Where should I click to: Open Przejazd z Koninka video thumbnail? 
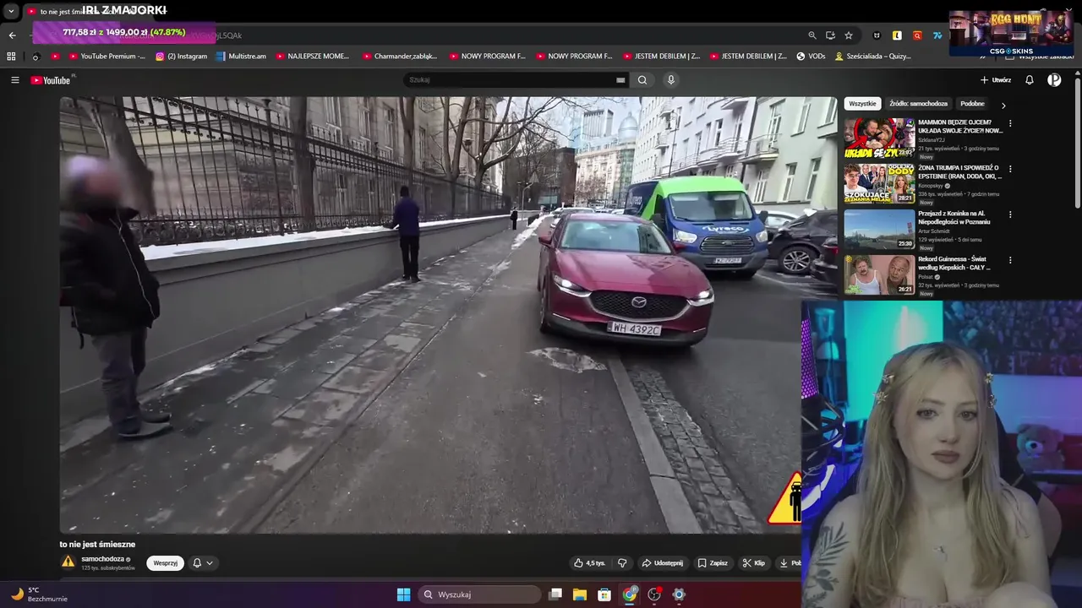click(879, 229)
